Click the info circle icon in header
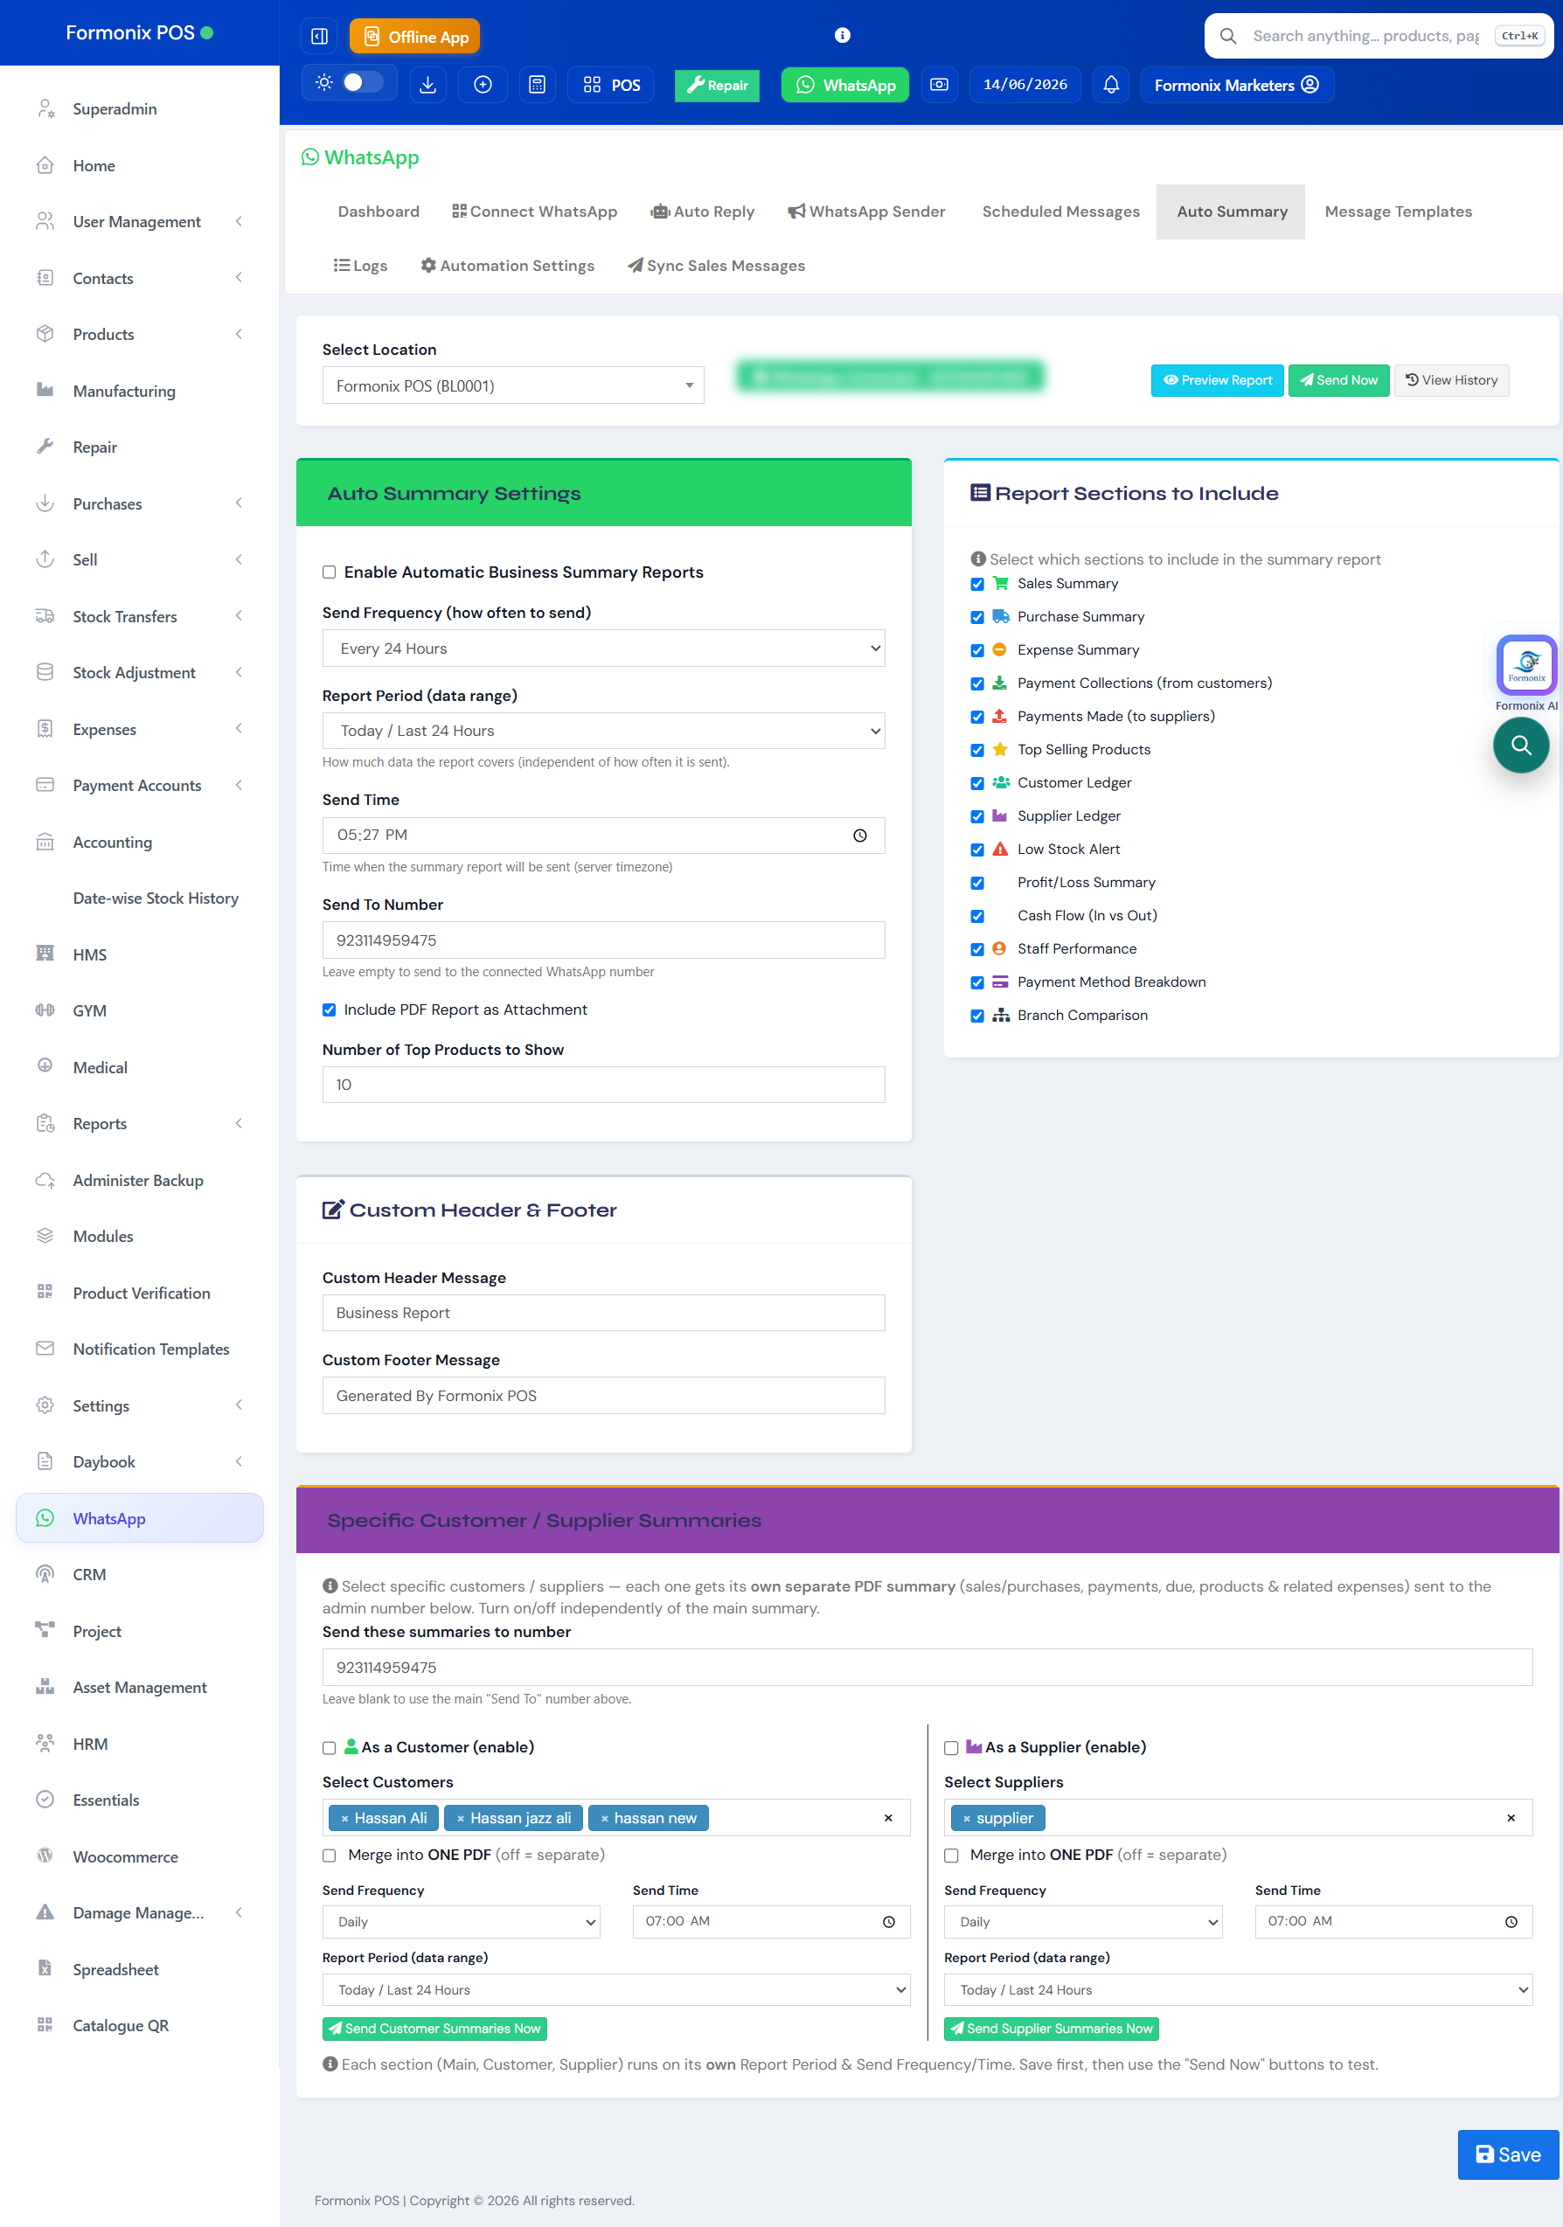1563x2227 pixels. (x=842, y=36)
